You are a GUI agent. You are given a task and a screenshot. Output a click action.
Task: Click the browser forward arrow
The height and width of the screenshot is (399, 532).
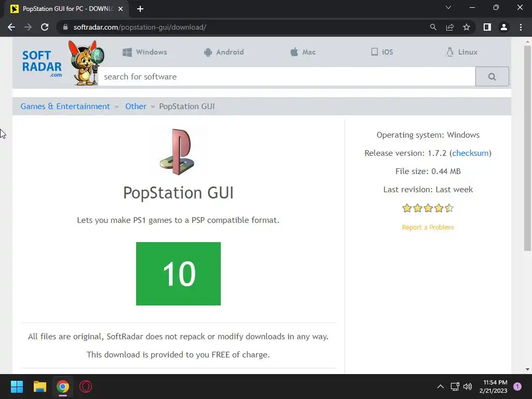28,27
